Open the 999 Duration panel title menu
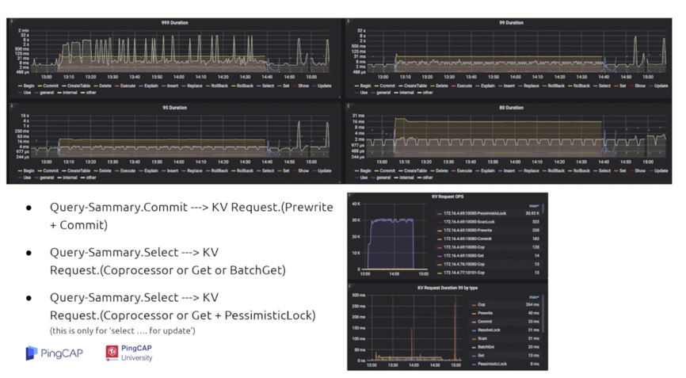The width and height of the screenshot is (686, 378). [x=174, y=23]
